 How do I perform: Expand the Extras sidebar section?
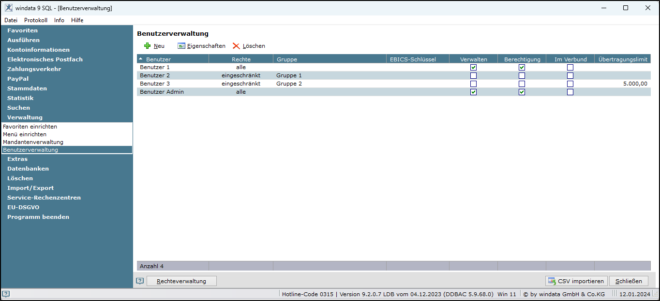coord(17,159)
